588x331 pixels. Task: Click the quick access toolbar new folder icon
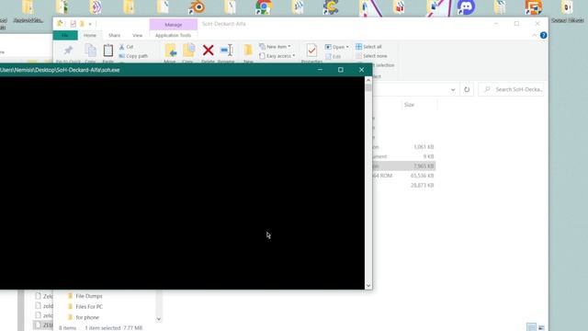coord(82,24)
